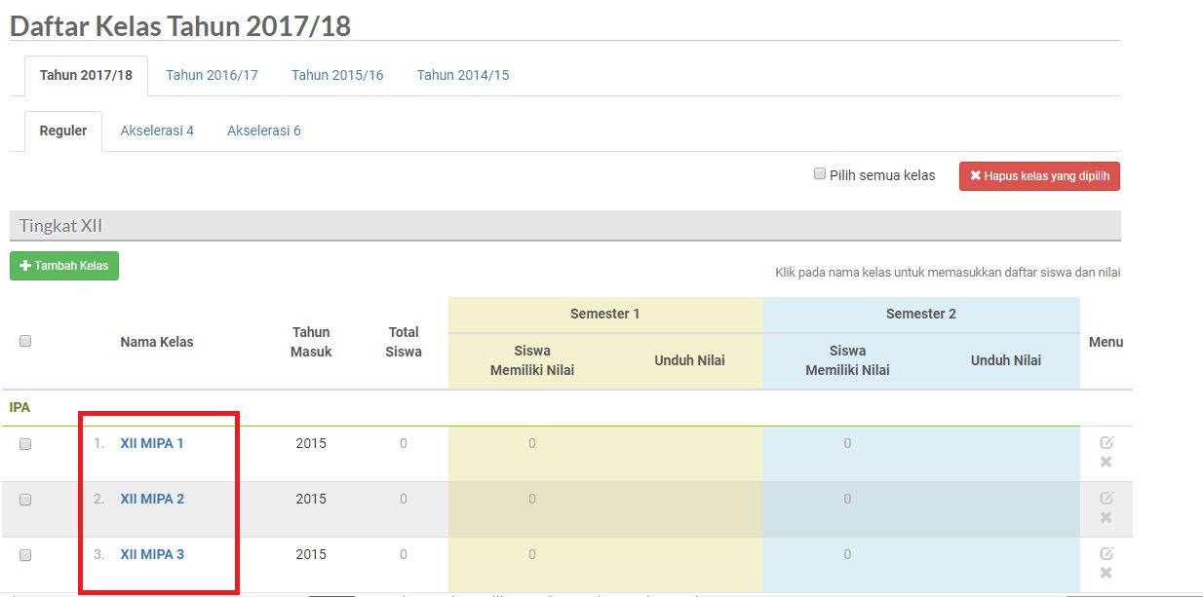Mark the XII MIPA 3 row checkbox
The width and height of the screenshot is (1203, 597).
tap(25, 555)
